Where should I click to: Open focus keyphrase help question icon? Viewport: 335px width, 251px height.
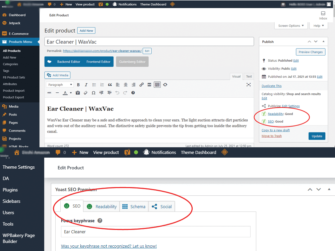tap(100, 221)
